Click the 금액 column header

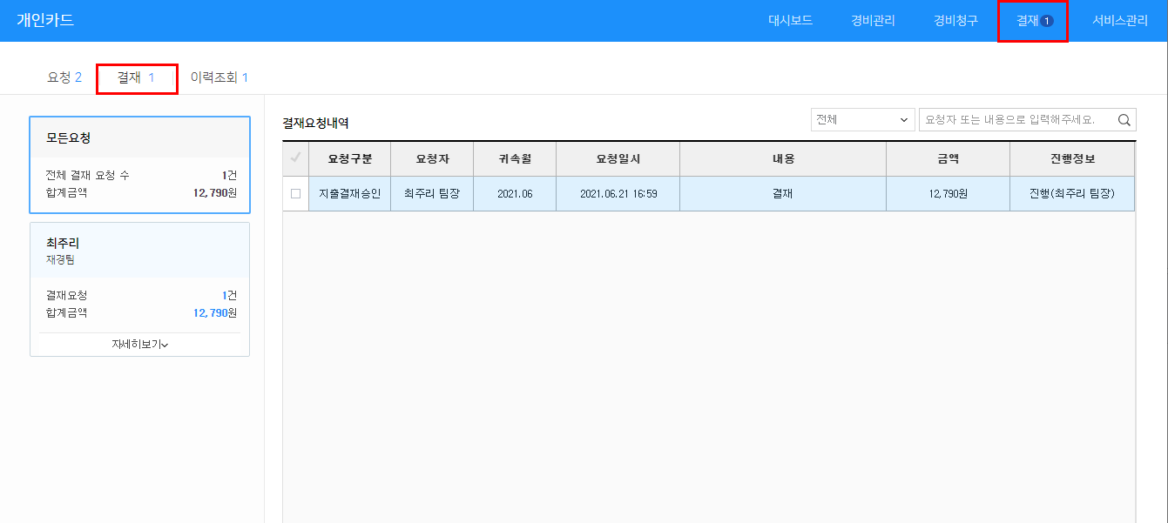click(947, 158)
